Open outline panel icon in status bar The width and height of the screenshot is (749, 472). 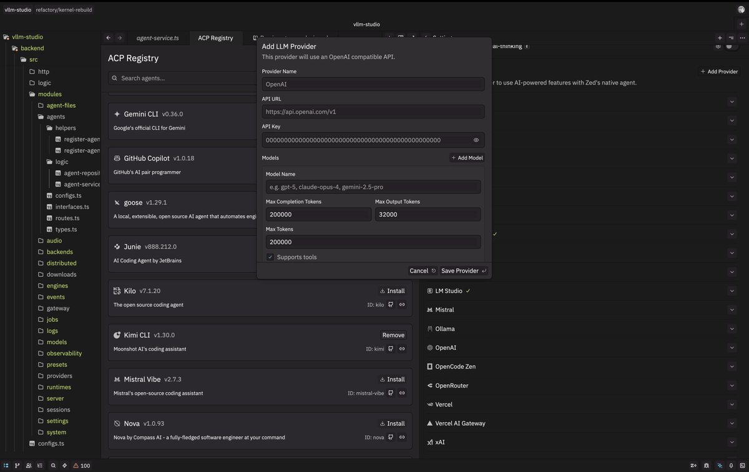pos(40,465)
